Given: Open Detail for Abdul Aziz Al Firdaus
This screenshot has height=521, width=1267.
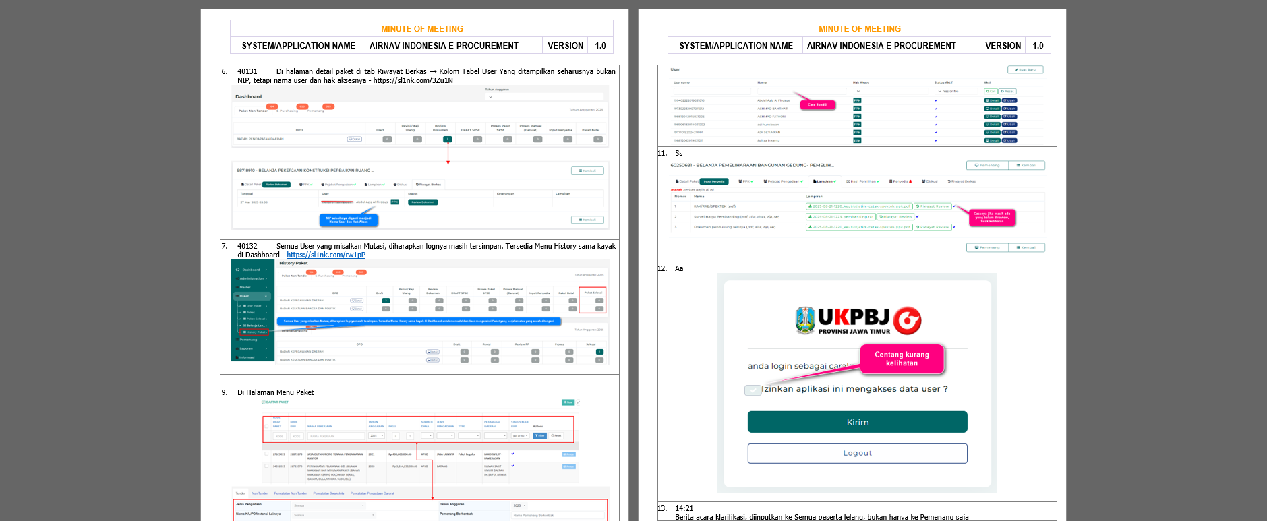Looking at the screenshot, I should (x=992, y=100).
